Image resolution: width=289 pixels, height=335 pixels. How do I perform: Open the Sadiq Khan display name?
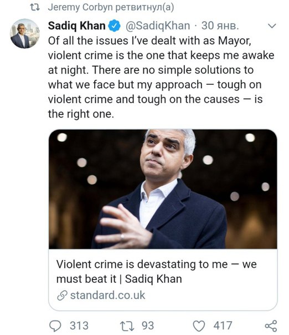(x=76, y=26)
